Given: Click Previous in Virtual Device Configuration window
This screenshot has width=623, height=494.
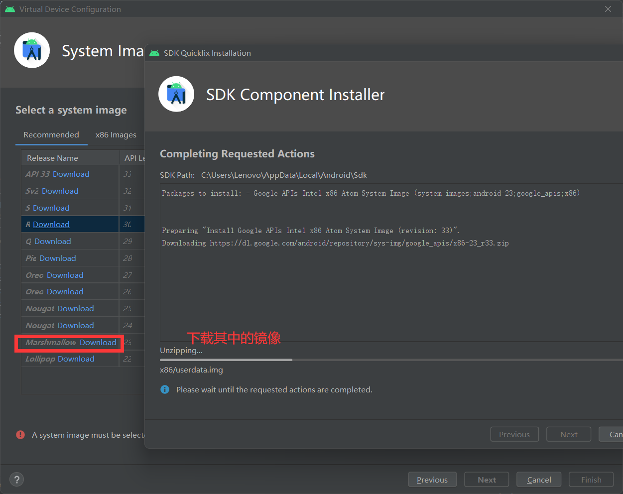Looking at the screenshot, I should tap(432, 480).
